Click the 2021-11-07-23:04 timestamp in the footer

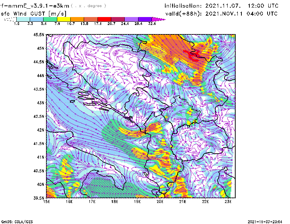[265, 222]
